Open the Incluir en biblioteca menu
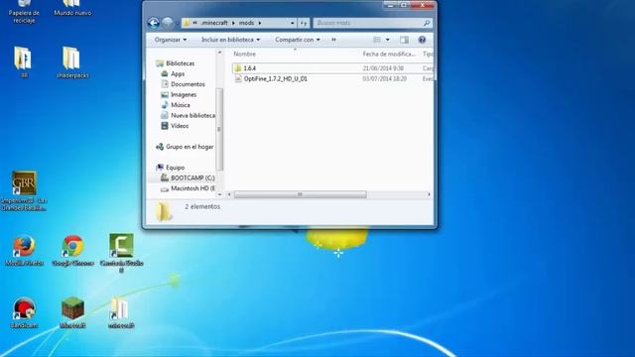This screenshot has width=635, height=357. 231,40
